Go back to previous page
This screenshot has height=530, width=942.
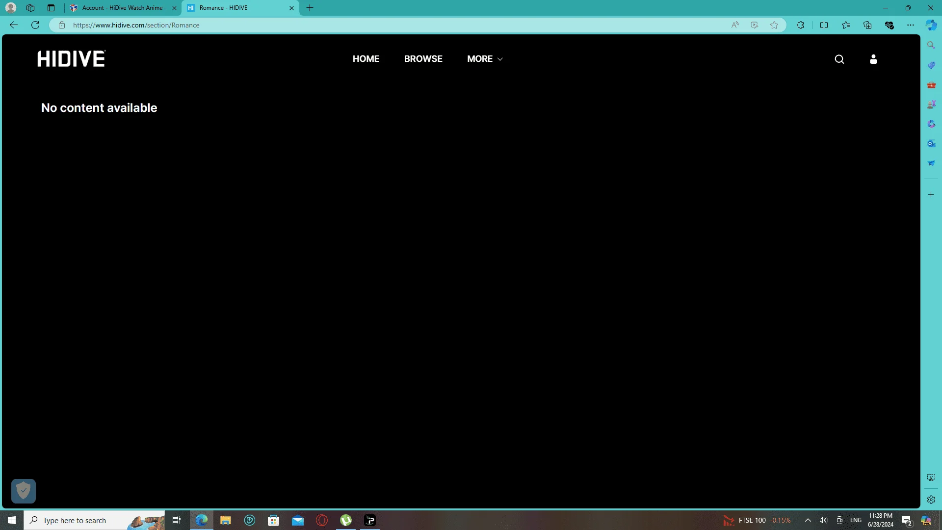[x=14, y=25]
